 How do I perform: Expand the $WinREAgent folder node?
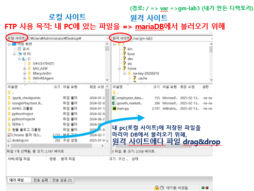coord(24,78)
